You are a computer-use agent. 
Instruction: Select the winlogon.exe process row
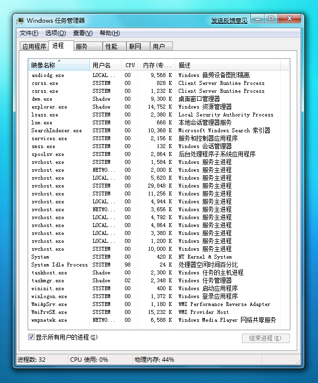pyautogui.click(x=159, y=296)
